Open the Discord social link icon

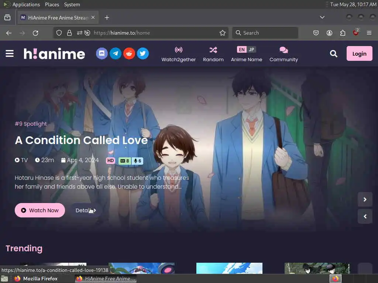(102, 53)
